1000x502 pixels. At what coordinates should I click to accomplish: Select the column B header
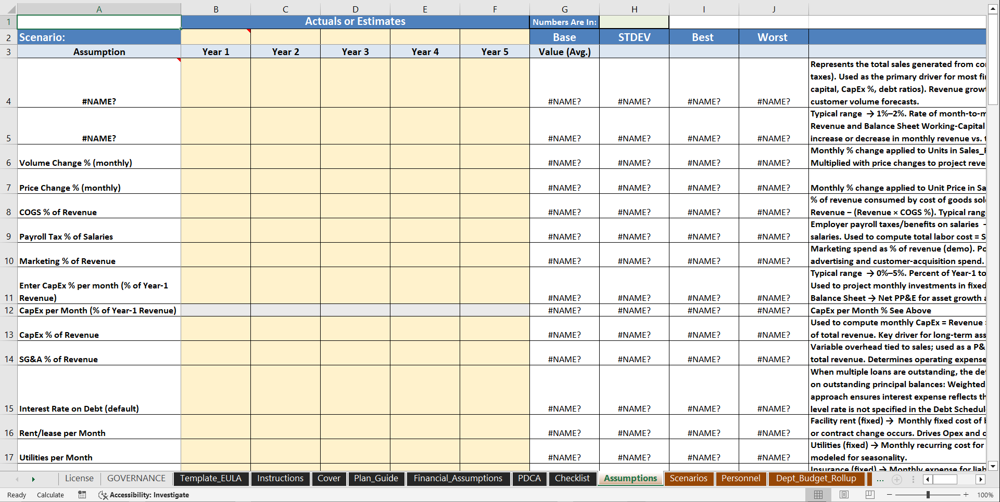[216, 8]
